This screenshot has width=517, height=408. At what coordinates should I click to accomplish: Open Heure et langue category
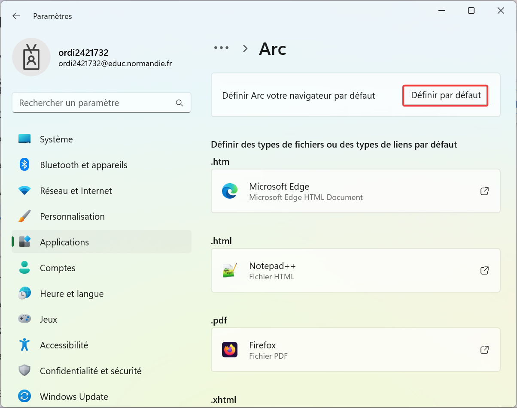pyautogui.click(x=101, y=293)
